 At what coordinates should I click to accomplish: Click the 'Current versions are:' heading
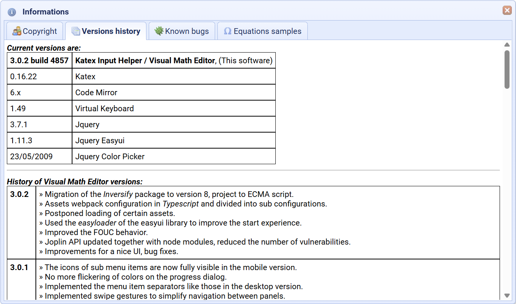[x=44, y=48]
